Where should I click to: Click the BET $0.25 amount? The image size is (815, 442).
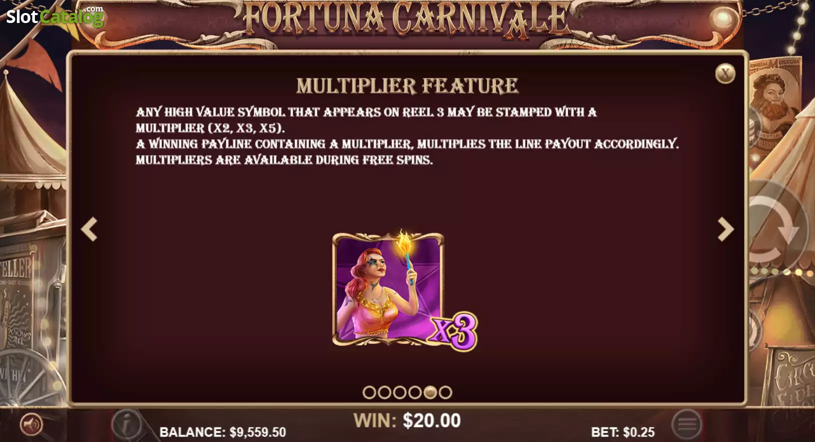tap(623, 432)
